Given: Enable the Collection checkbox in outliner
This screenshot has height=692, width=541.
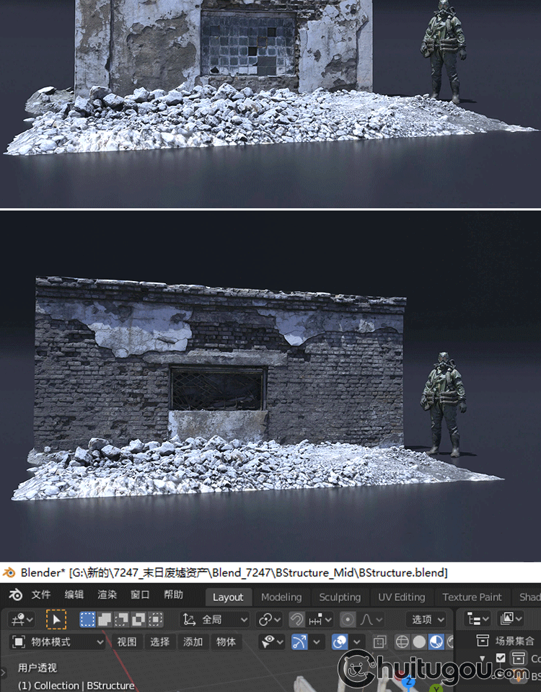Looking at the screenshot, I should [501, 658].
